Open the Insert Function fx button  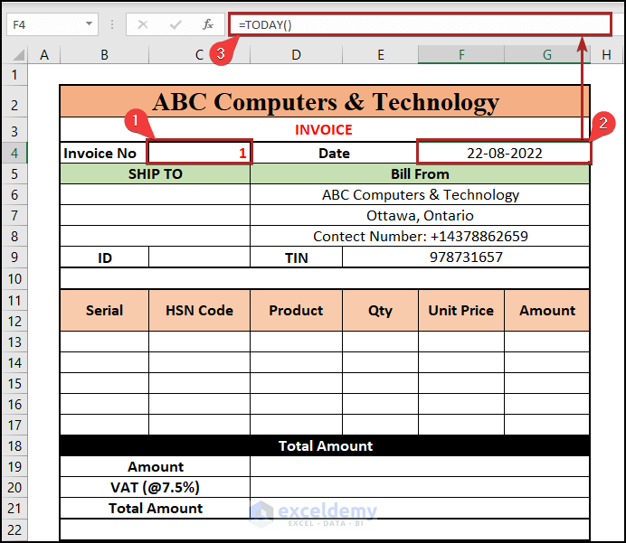point(207,24)
